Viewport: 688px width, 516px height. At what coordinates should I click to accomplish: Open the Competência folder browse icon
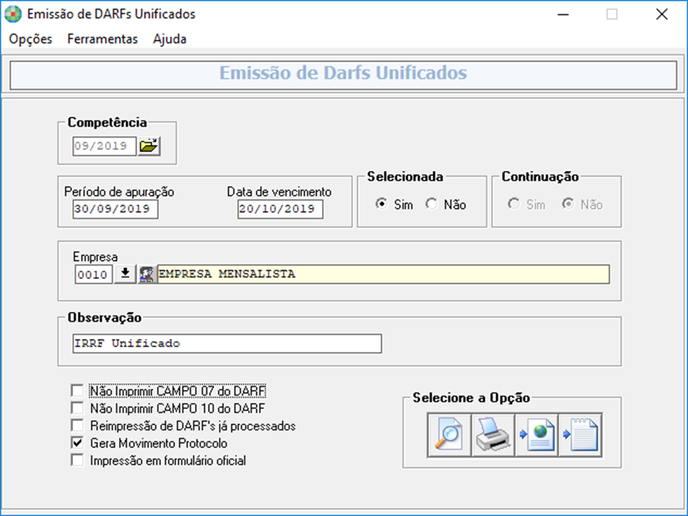tap(149, 146)
